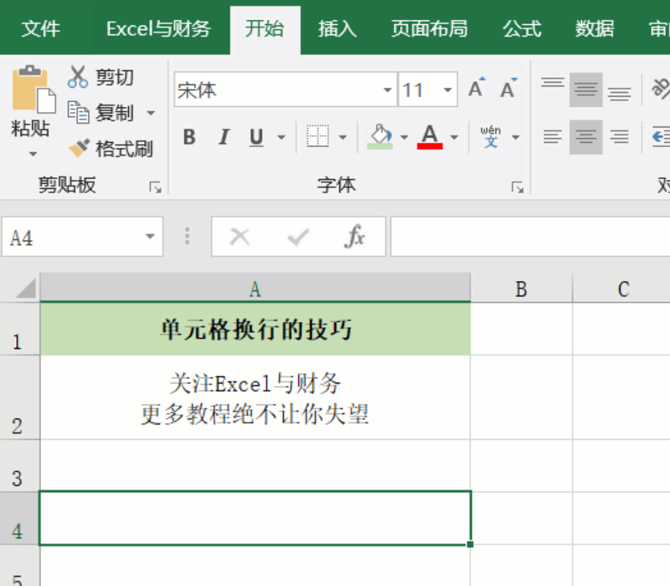Image resolution: width=670 pixels, height=586 pixels.
Task: Click the Insert Function fx icon
Action: click(355, 236)
